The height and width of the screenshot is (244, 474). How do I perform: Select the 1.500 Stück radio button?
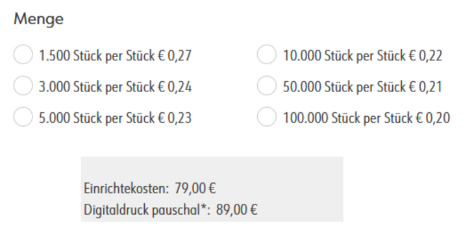click(23, 55)
